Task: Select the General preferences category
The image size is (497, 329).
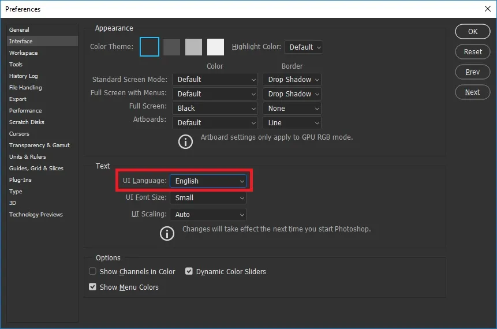Action: coord(42,30)
